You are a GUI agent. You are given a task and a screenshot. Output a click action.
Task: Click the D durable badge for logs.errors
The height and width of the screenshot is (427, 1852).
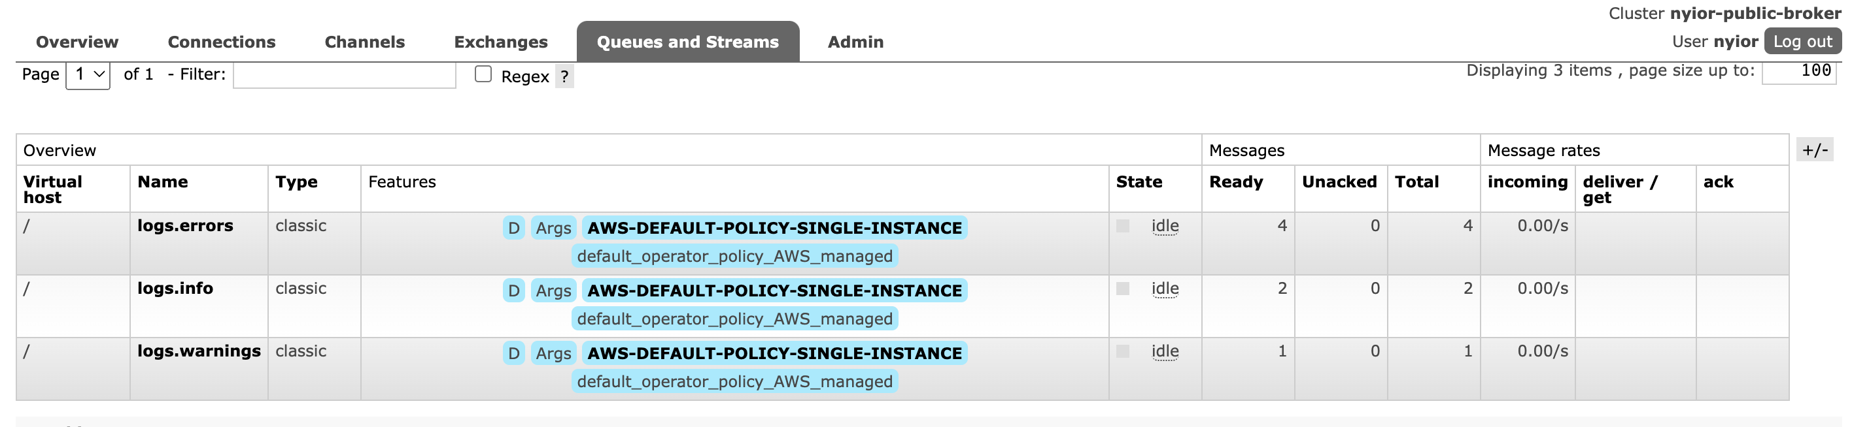pyautogui.click(x=513, y=229)
